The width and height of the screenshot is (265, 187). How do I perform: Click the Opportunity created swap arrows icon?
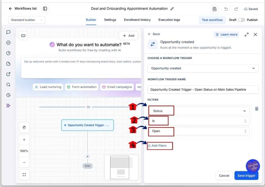tap(153, 44)
